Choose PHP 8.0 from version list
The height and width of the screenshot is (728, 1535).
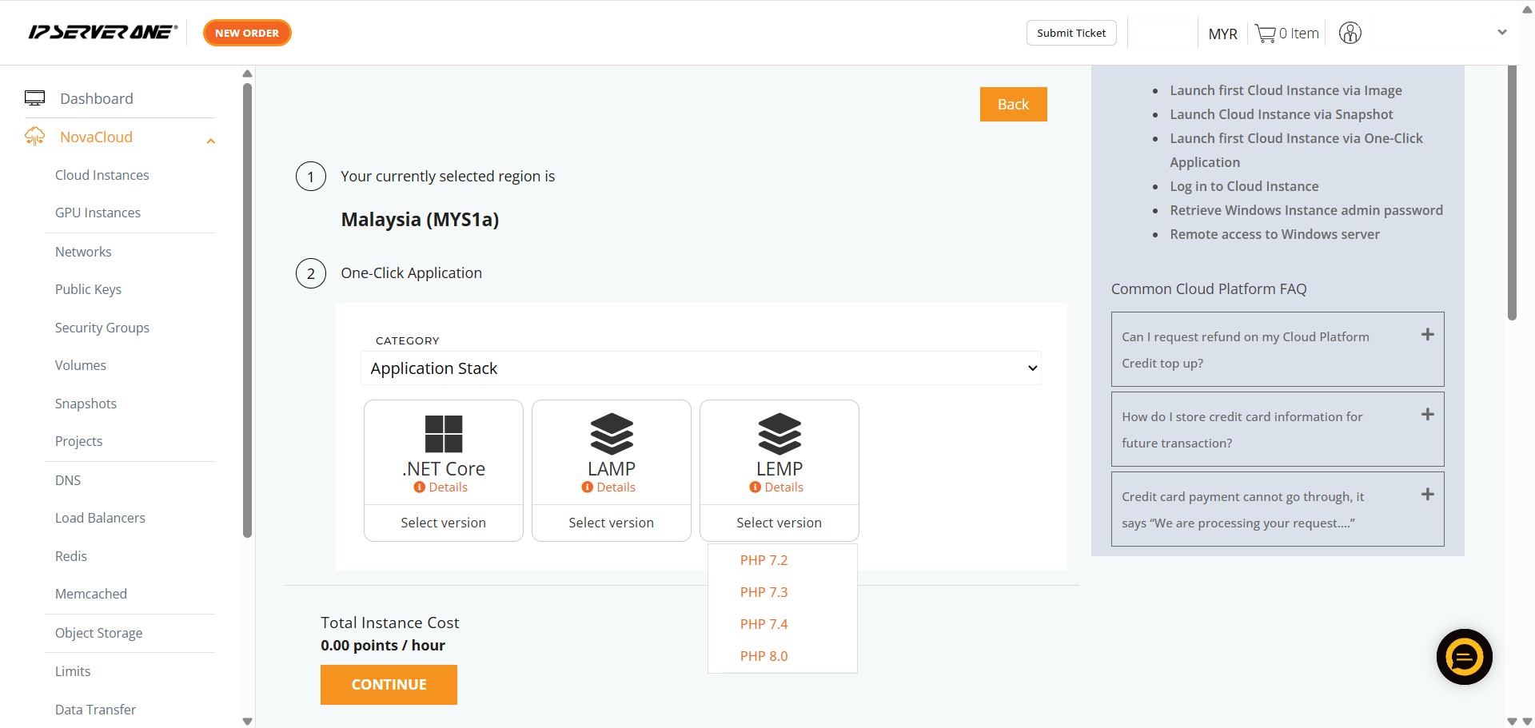coord(764,656)
